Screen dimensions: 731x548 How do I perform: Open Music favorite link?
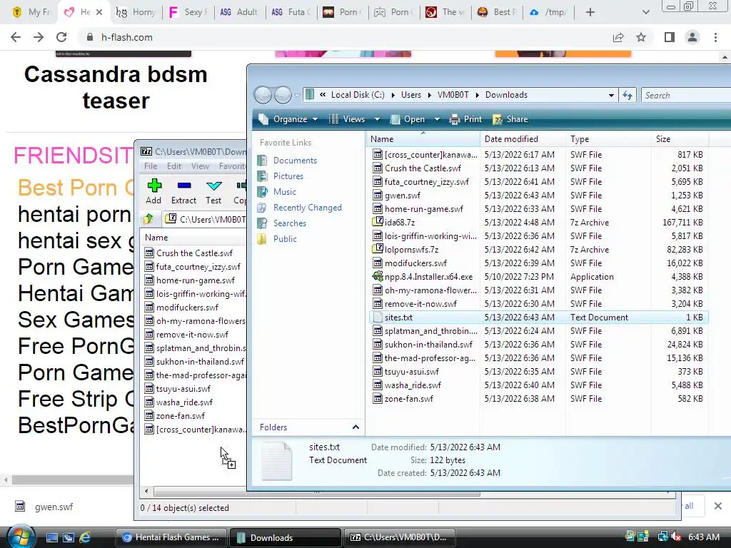tap(284, 192)
